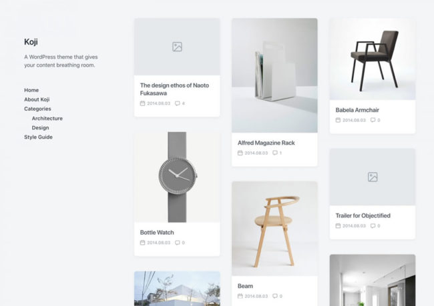This screenshot has height=306, width=434.
Task: Open the Architecture category
Action: point(47,118)
